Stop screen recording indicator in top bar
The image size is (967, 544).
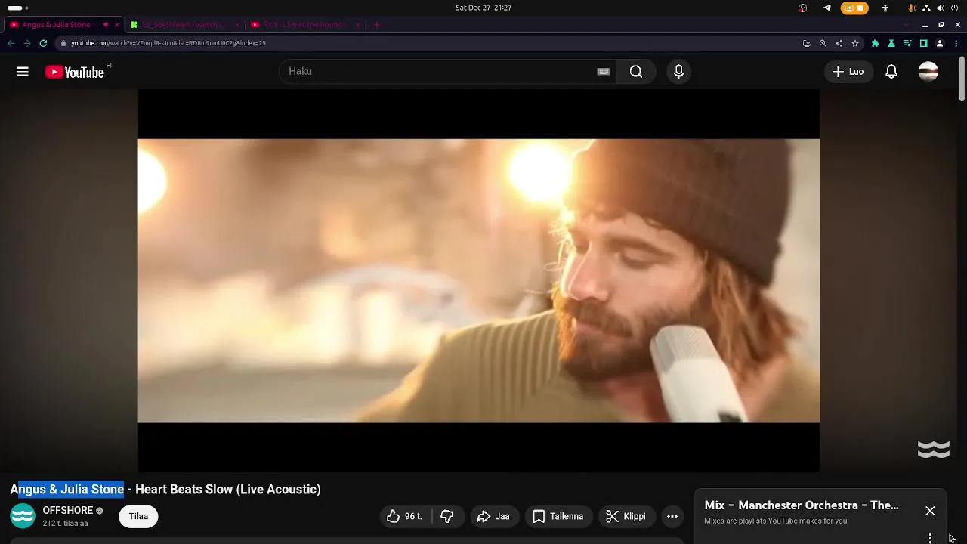pos(854,8)
